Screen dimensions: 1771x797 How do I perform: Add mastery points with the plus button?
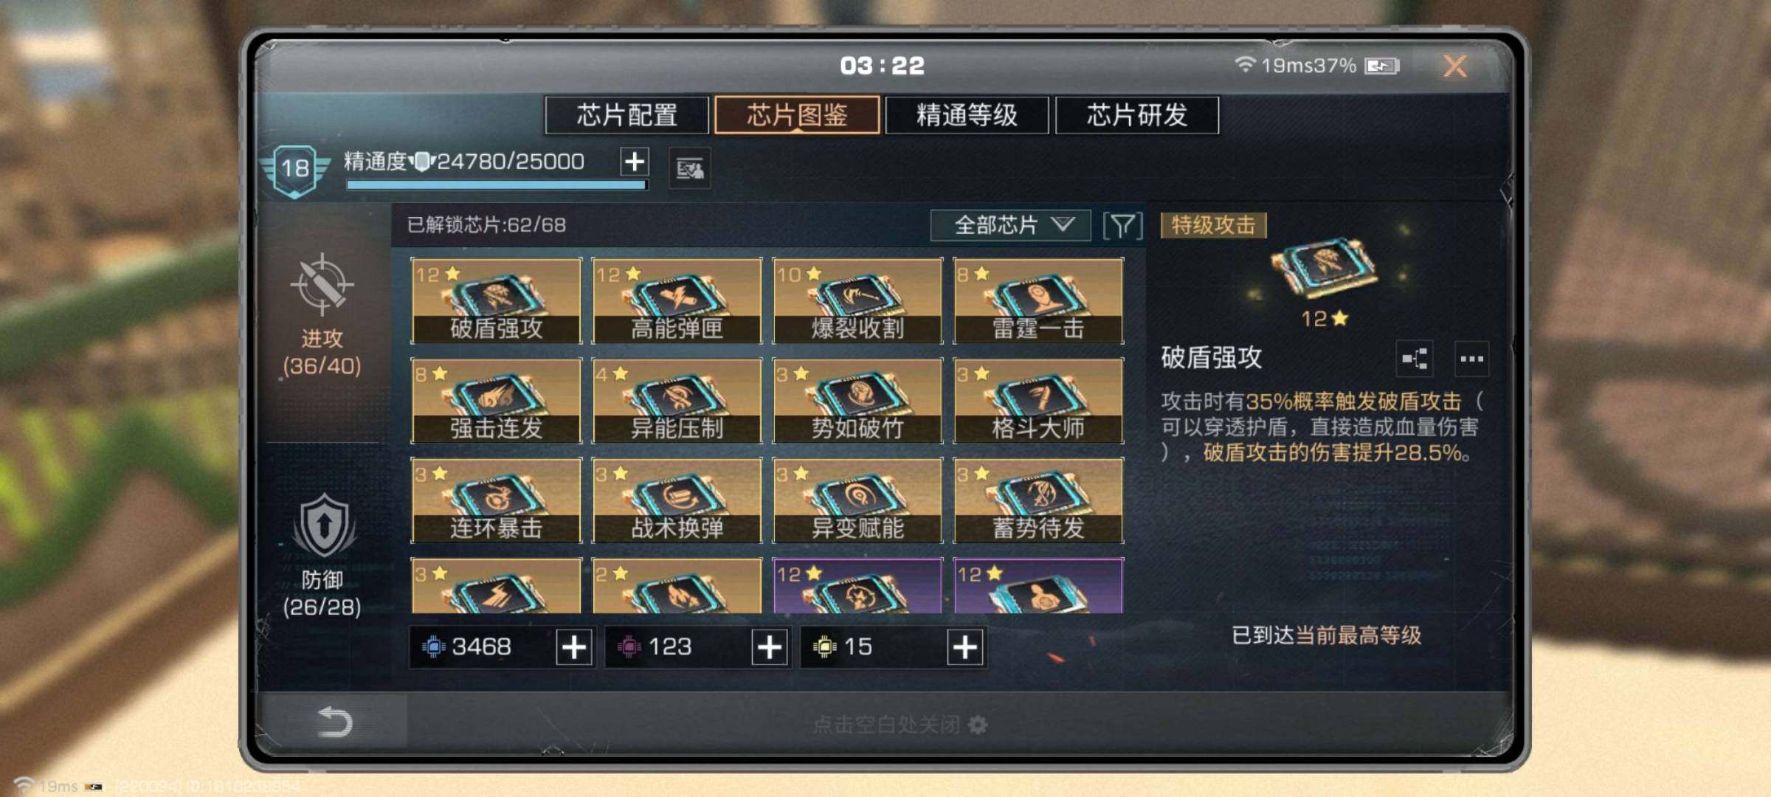635,162
